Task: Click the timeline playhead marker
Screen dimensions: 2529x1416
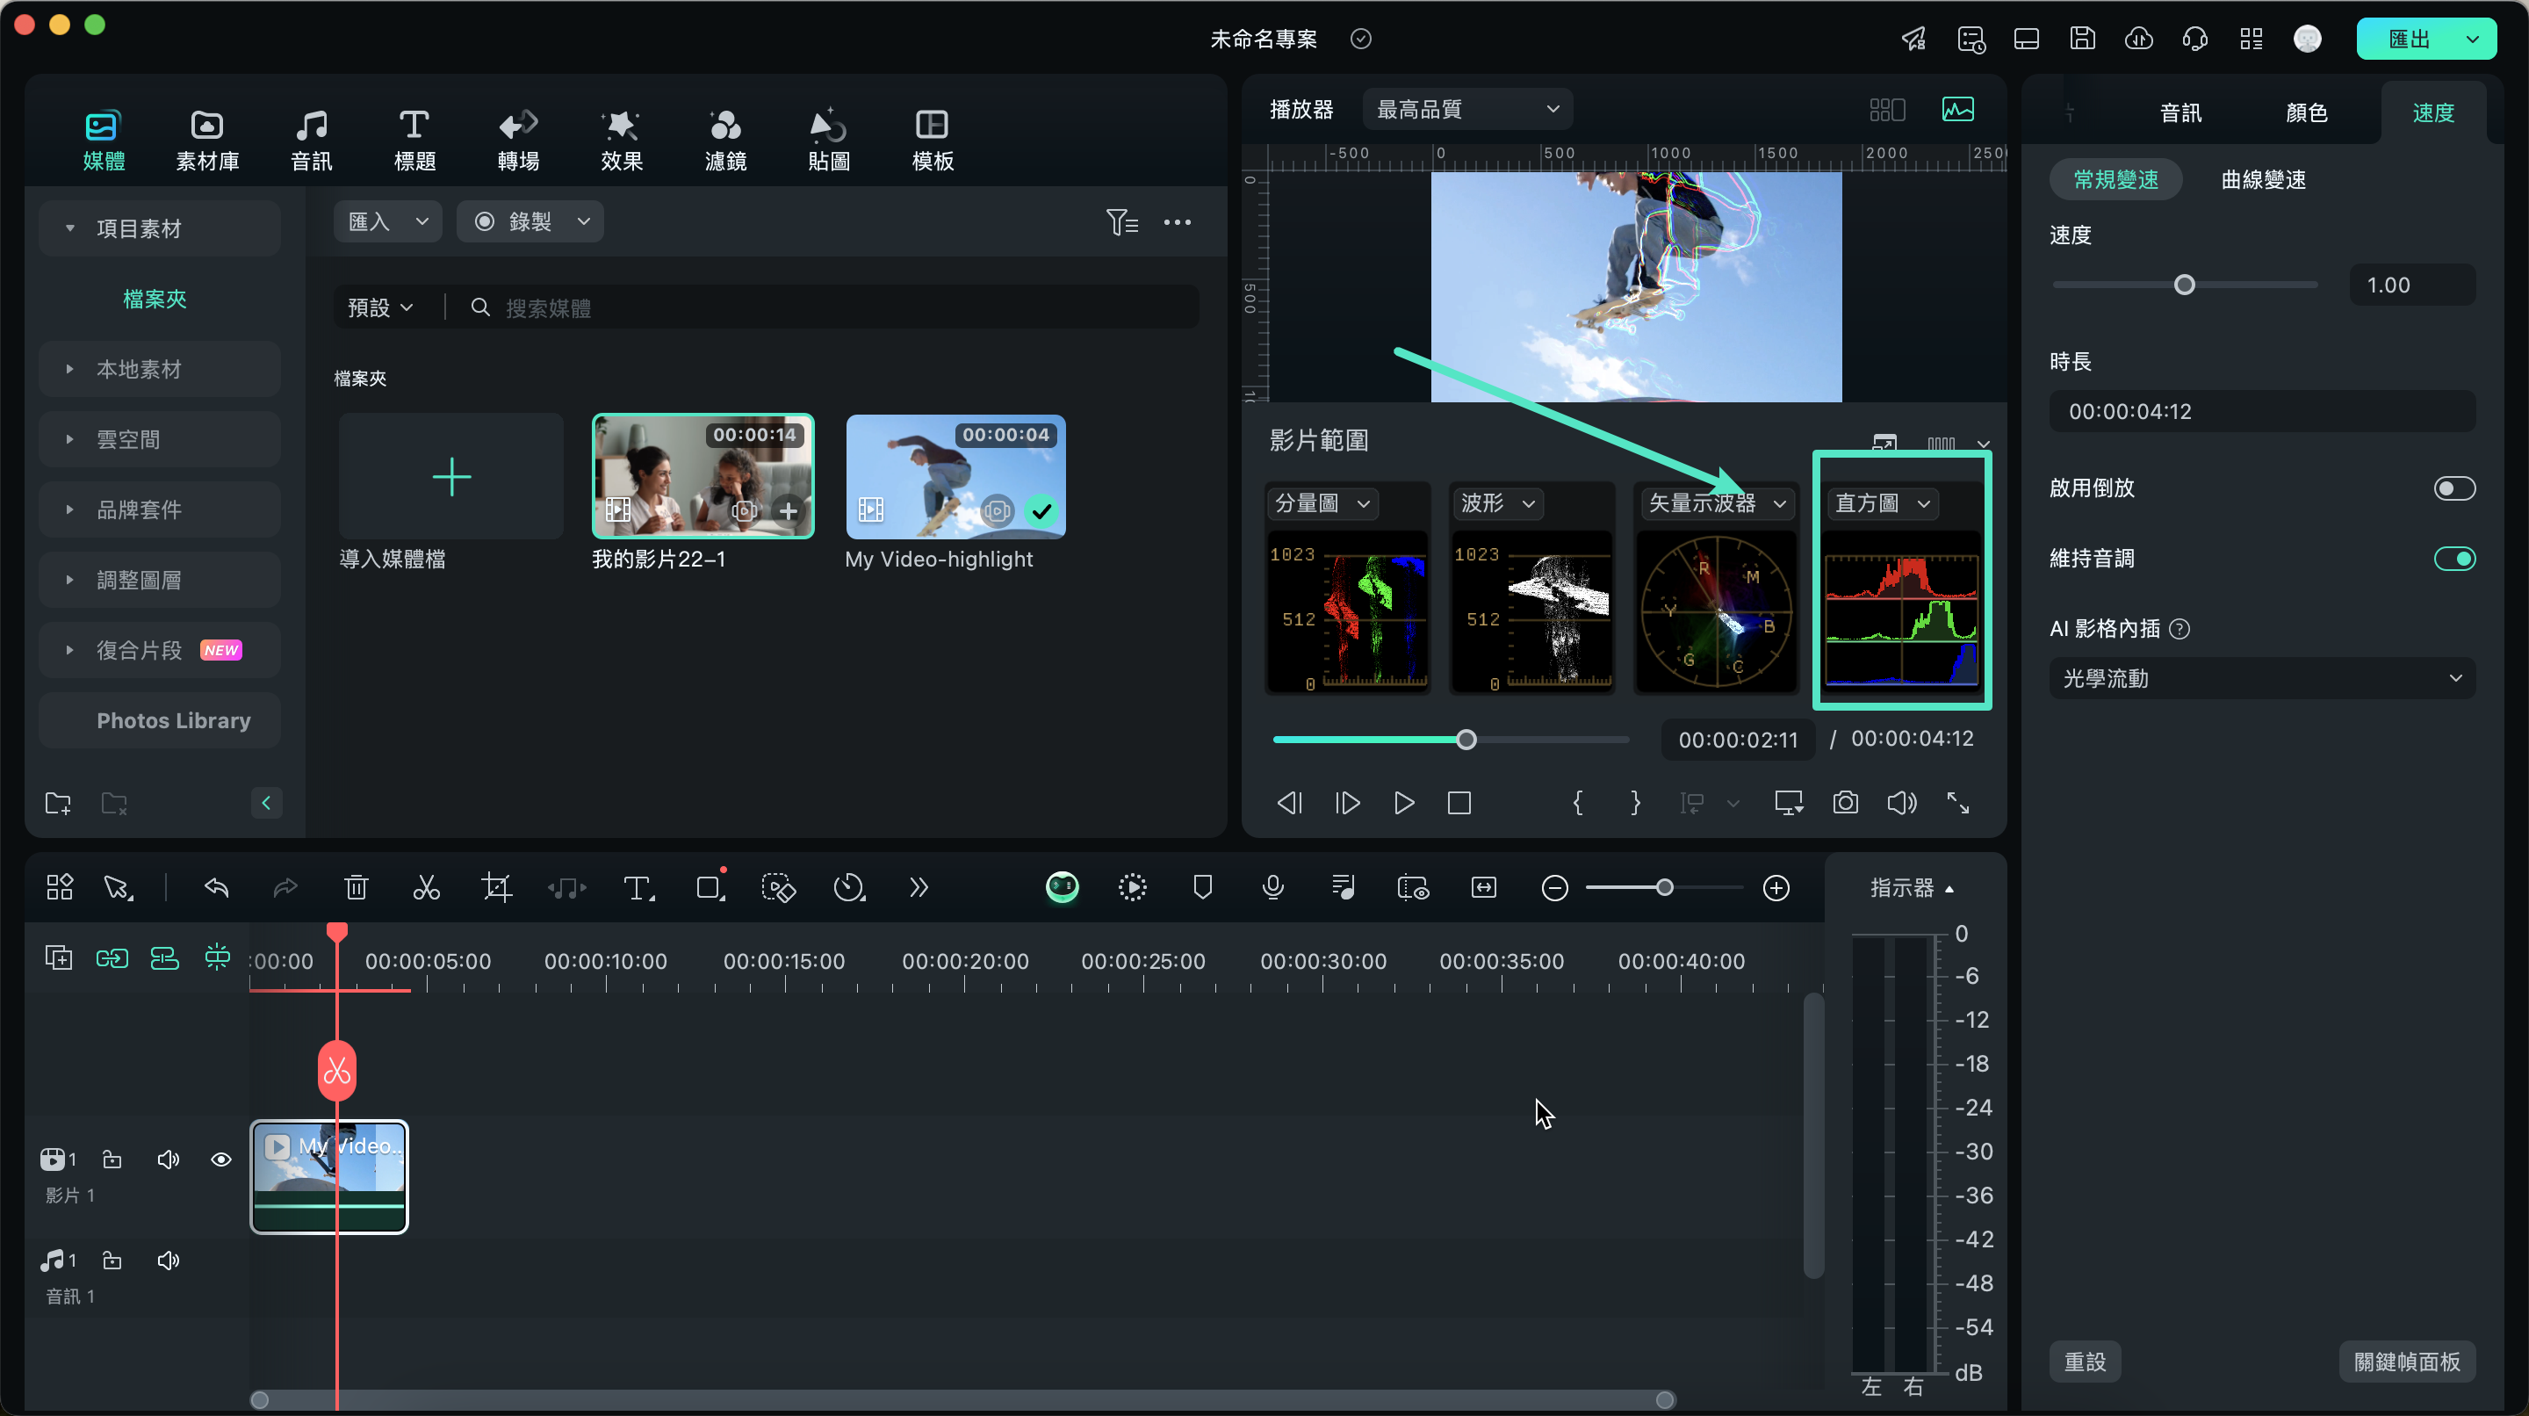Action: [x=335, y=929]
